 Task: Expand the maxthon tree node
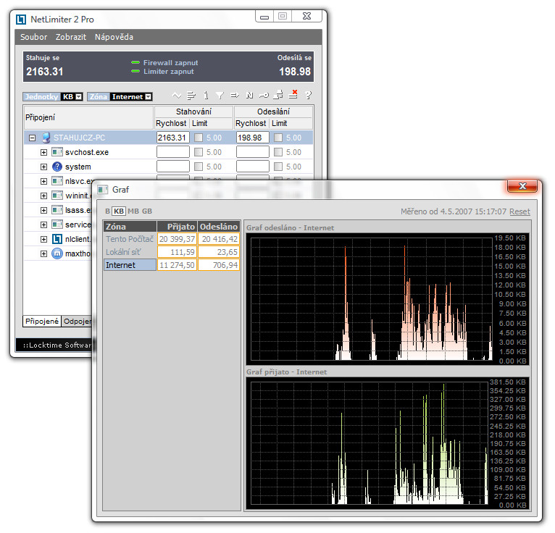click(43, 254)
